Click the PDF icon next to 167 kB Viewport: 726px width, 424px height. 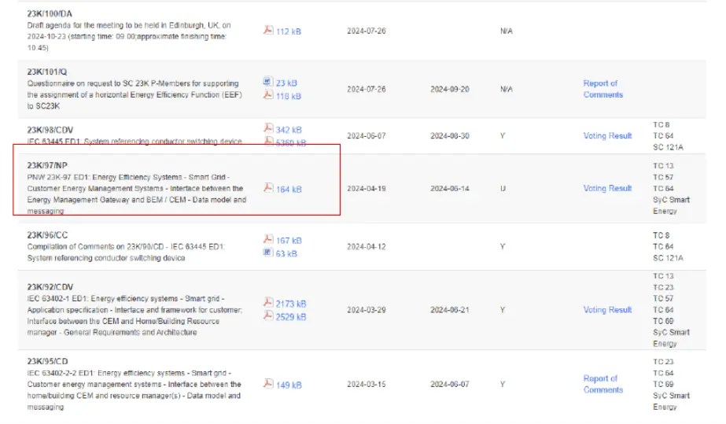tap(267, 239)
